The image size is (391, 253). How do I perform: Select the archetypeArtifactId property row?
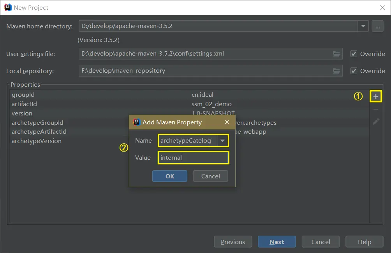coord(189,132)
